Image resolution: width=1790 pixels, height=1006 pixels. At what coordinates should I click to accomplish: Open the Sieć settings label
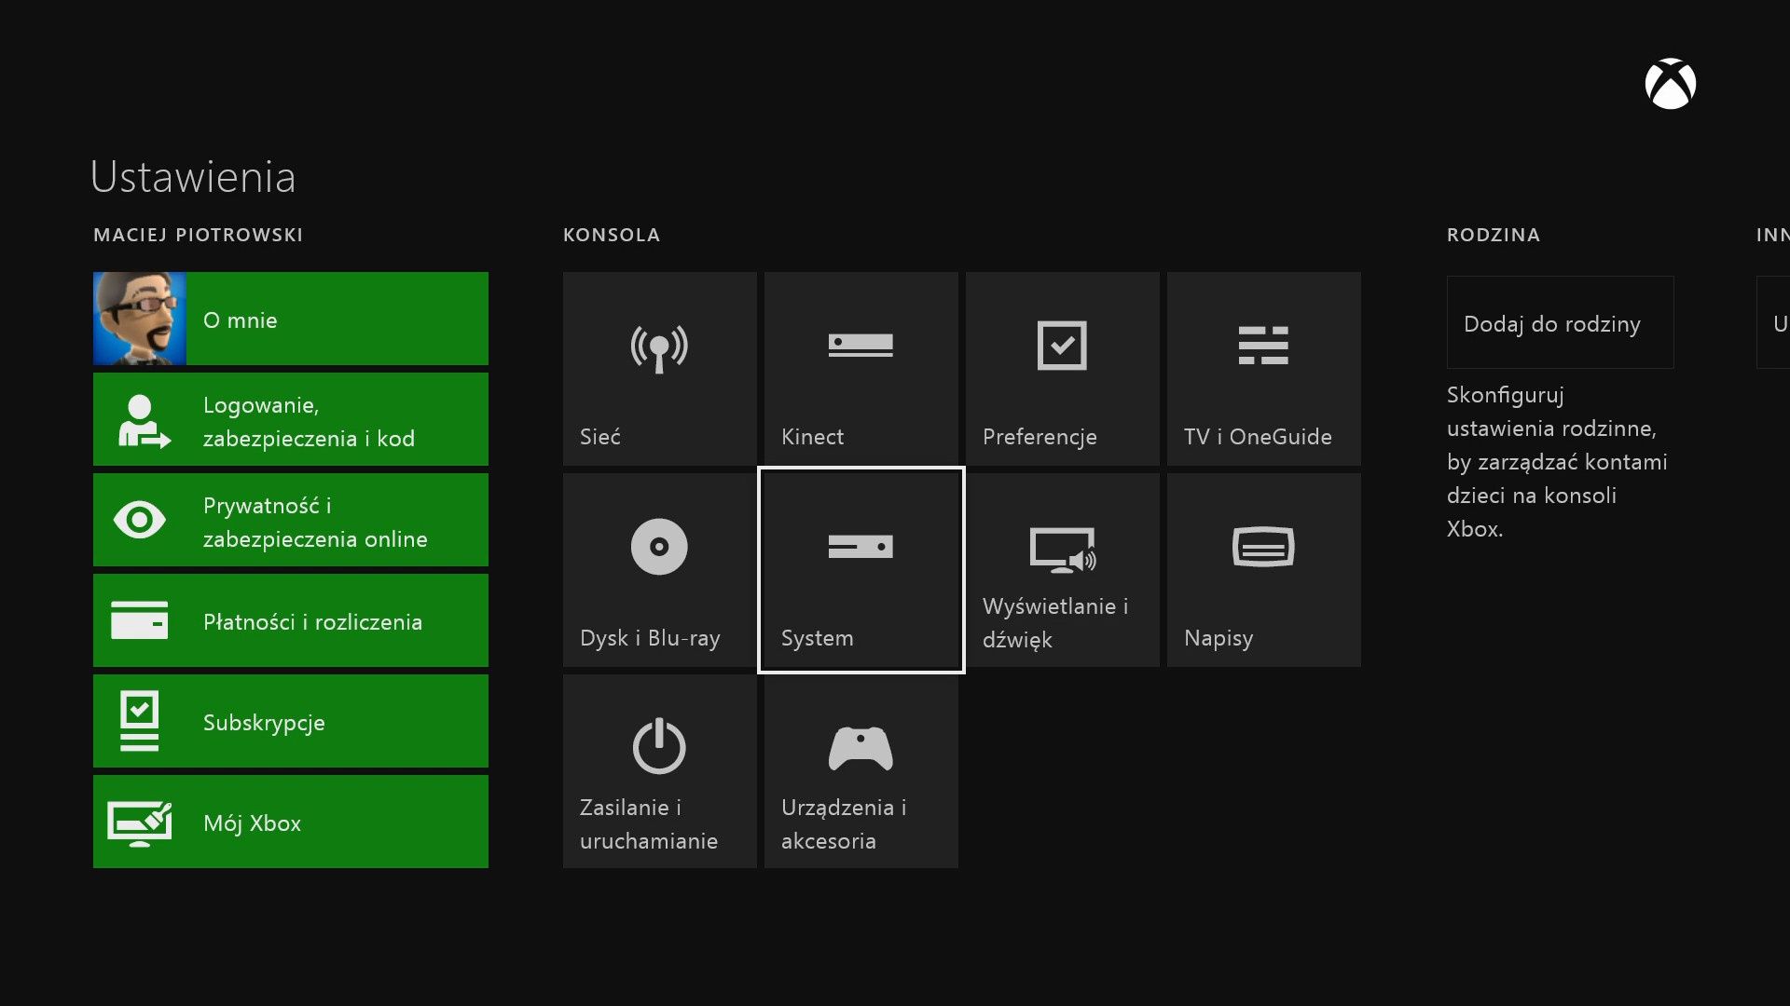600,437
